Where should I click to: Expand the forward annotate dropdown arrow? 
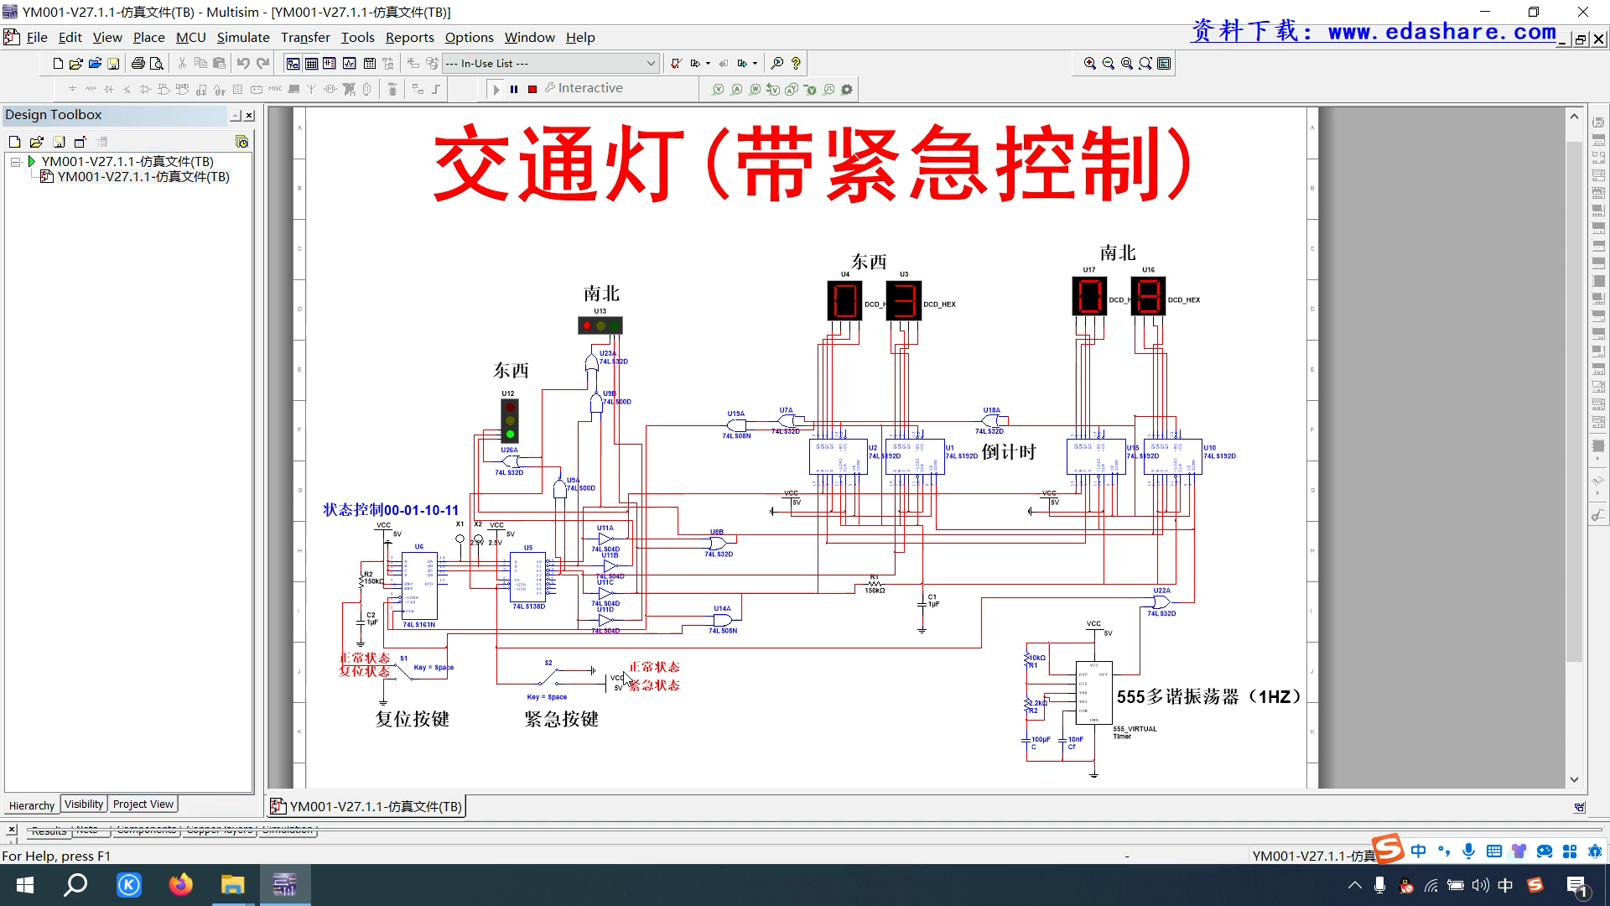(x=709, y=63)
